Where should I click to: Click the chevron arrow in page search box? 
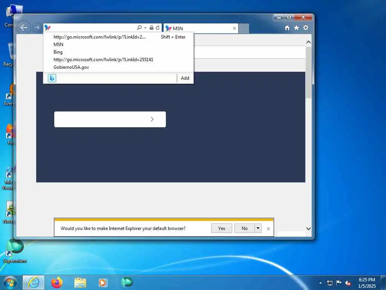[x=152, y=119]
